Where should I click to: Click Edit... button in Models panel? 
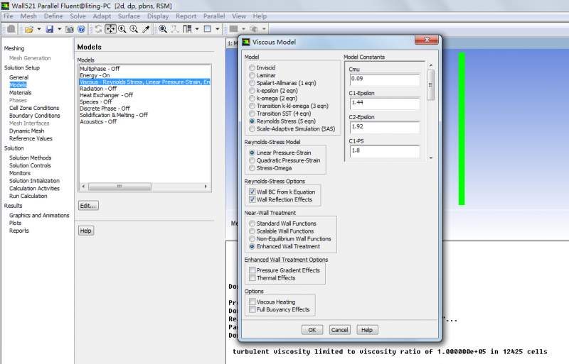[x=88, y=206]
